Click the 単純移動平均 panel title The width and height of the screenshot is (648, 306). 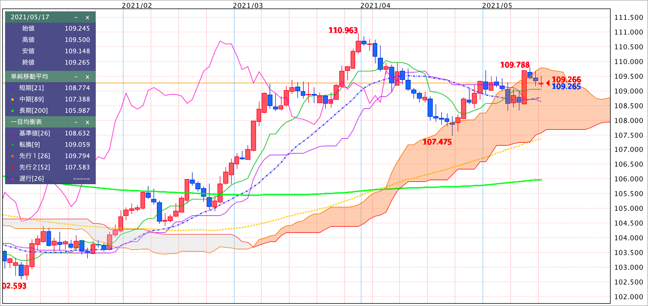pos(29,76)
